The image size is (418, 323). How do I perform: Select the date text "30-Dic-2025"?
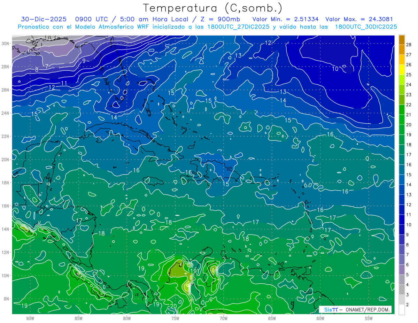pos(45,19)
